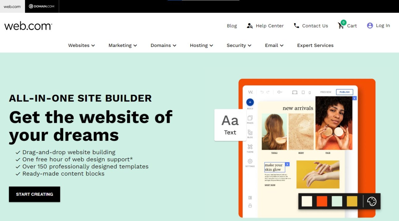Select the woman portrait photo

click(x=334, y=123)
